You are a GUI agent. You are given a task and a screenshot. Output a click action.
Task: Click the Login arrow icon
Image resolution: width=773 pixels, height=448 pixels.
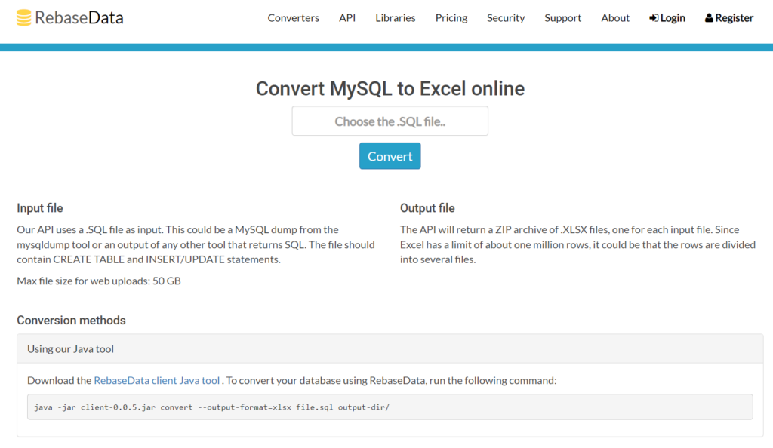[x=654, y=18]
